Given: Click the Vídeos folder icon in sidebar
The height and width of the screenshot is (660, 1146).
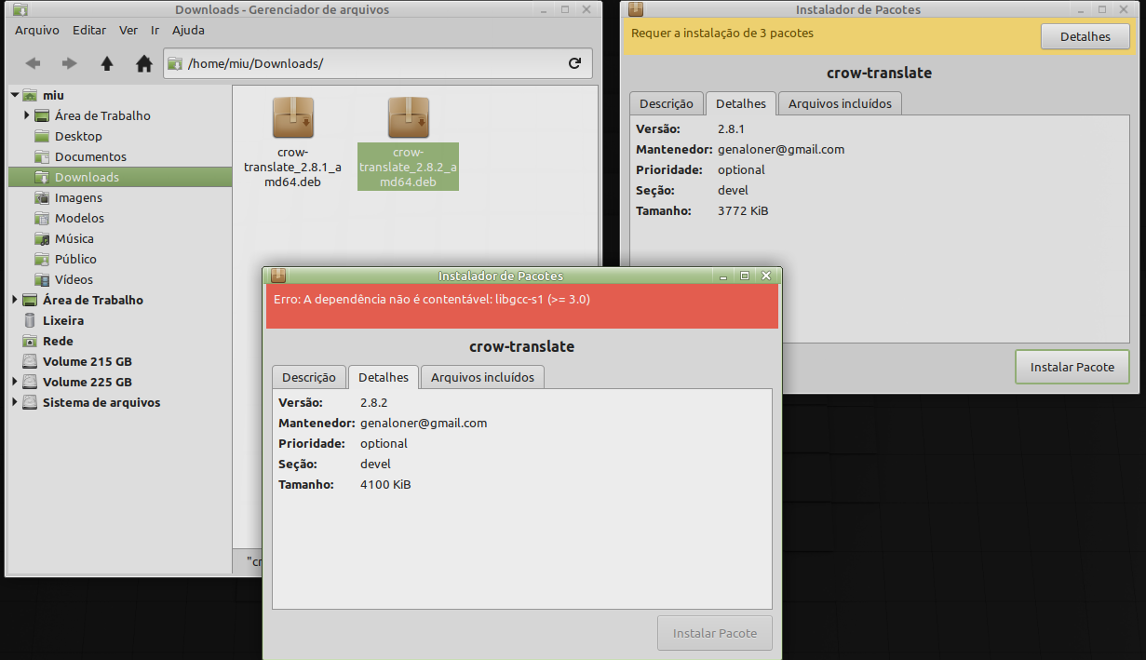Looking at the screenshot, I should pos(42,279).
